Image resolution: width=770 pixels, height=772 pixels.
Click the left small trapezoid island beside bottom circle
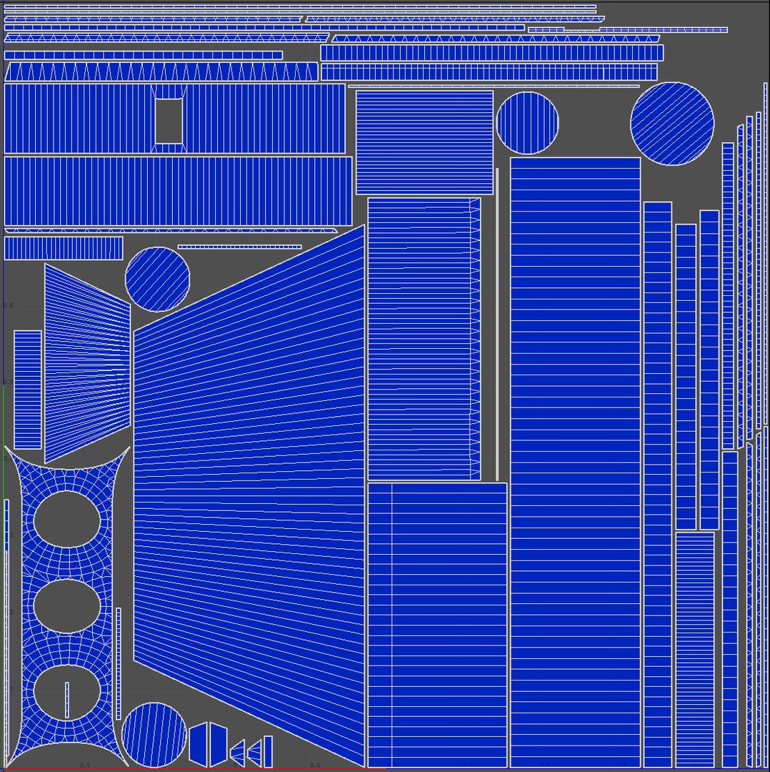tap(198, 744)
